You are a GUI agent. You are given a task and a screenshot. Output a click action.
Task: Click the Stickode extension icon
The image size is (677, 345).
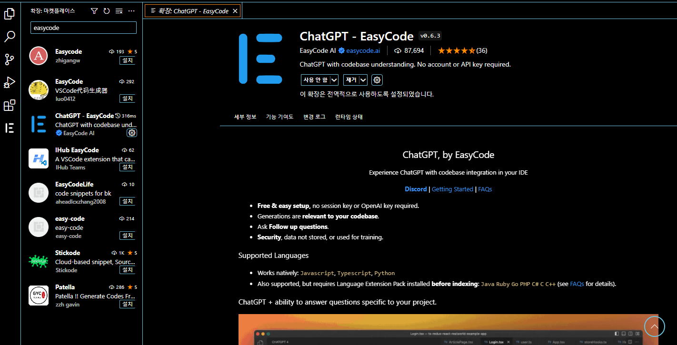tap(39, 261)
